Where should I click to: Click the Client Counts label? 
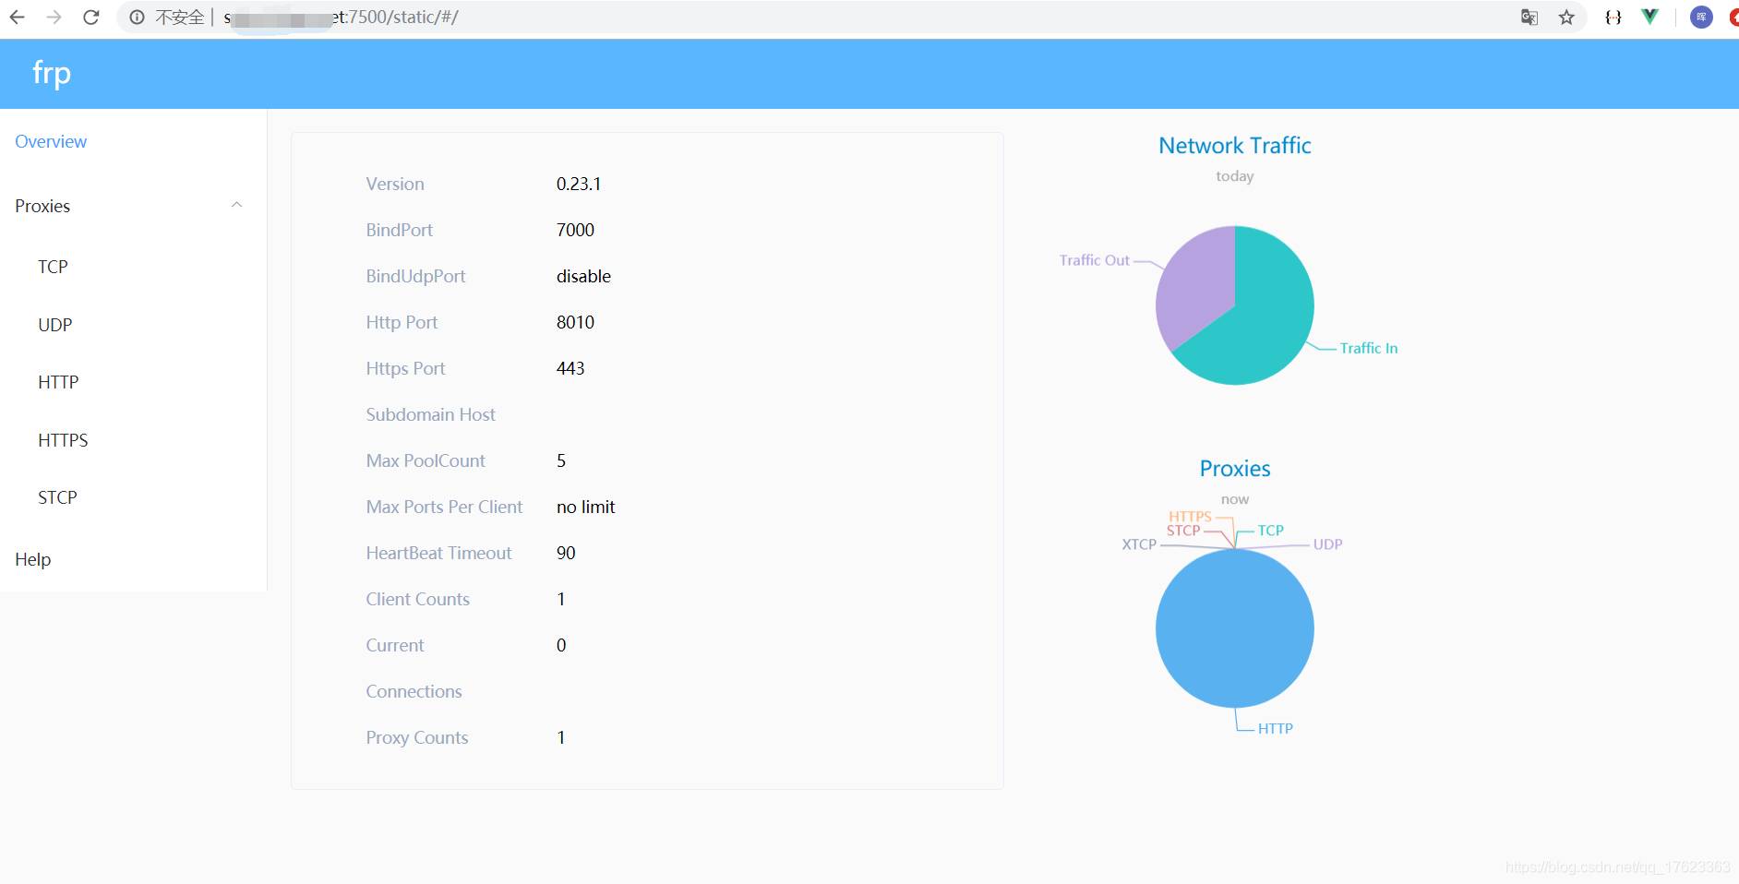417,599
